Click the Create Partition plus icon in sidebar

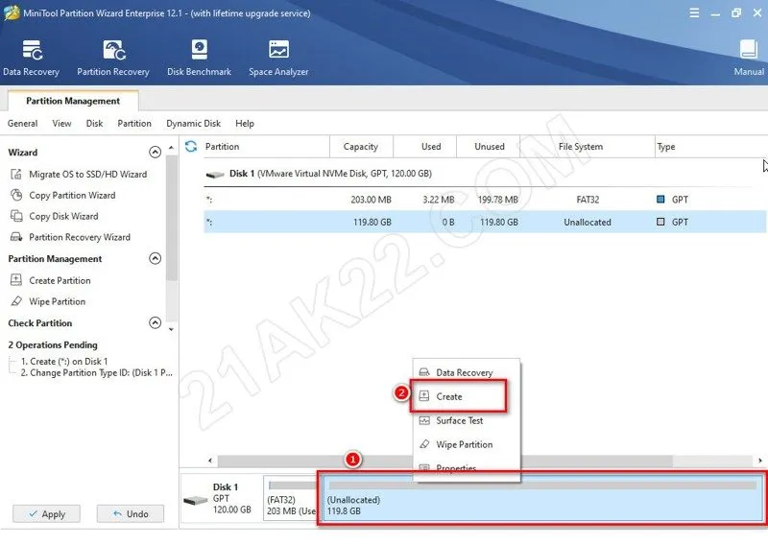(x=16, y=280)
